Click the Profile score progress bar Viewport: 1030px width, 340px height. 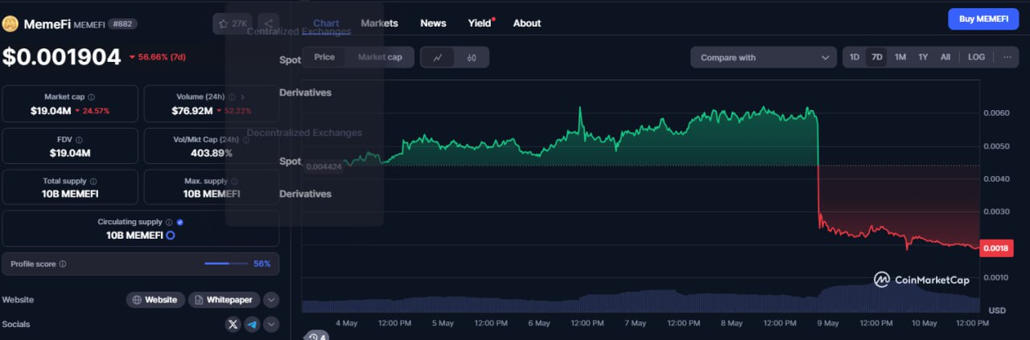click(227, 264)
